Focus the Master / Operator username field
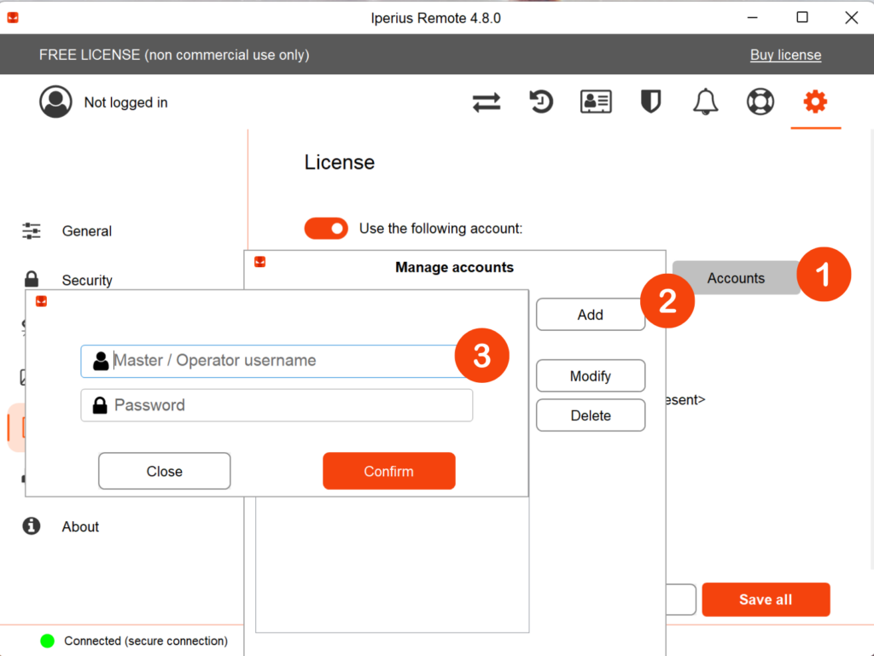This screenshot has width=874, height=656. (277, 361)
